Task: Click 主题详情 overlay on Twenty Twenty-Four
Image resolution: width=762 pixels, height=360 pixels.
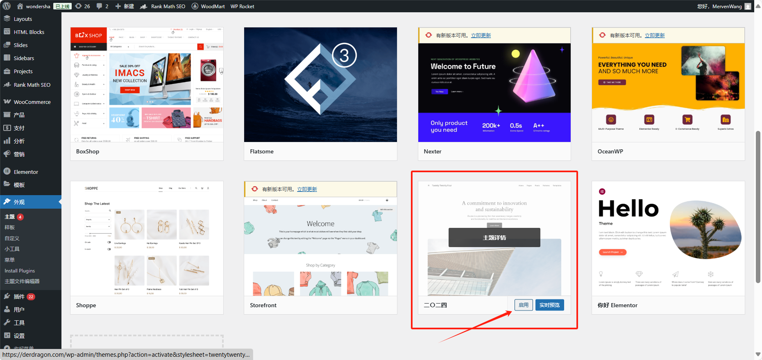Action: click(x=494, y=237)
